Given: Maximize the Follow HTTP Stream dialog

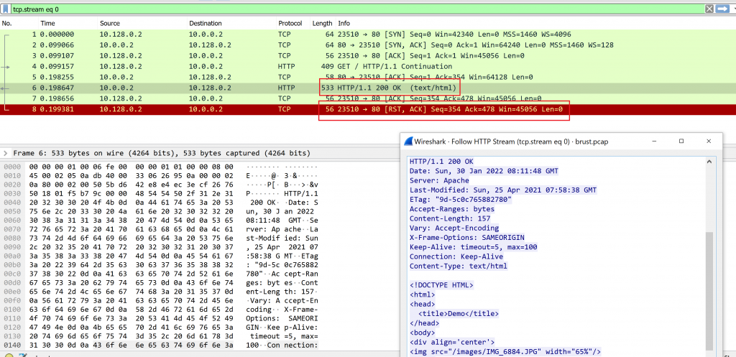Looking at the screenshot, I should click(681, 142).
